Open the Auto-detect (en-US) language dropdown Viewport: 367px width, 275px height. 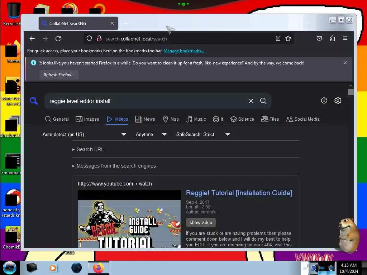point(84,135)
